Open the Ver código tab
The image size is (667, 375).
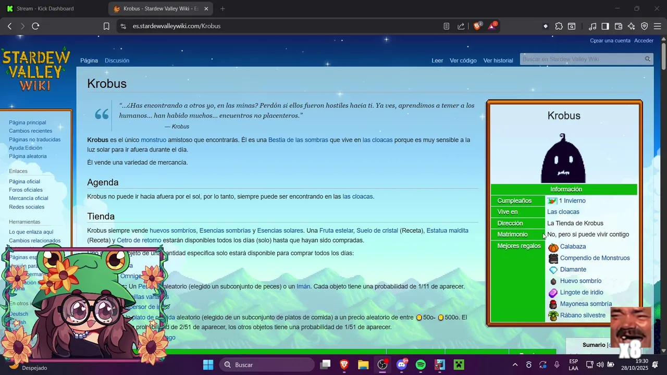coord(463,60)
